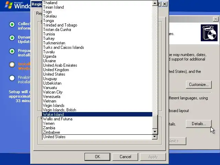
Task: Click the highlighted Wake Island entry
Action: [97, 114]
